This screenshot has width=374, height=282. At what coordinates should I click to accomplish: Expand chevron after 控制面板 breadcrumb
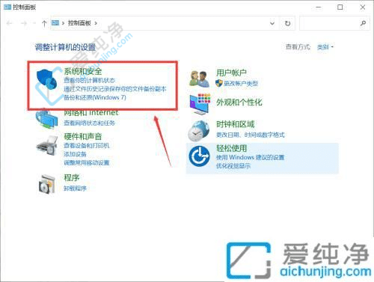click(96, 23)
